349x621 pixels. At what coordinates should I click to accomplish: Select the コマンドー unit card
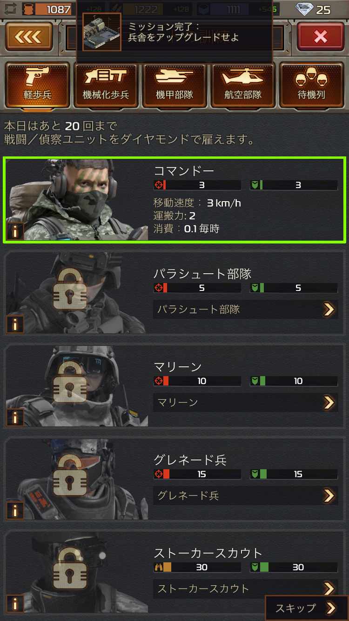[x=174, y=200]
